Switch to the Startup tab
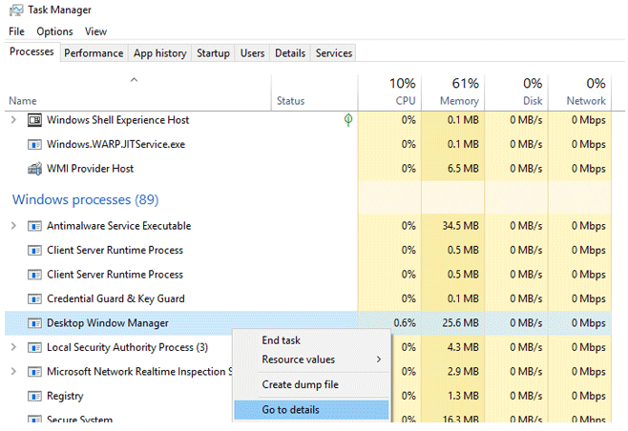628x431 pixels. pyautogui.click(x=213, y=53)
